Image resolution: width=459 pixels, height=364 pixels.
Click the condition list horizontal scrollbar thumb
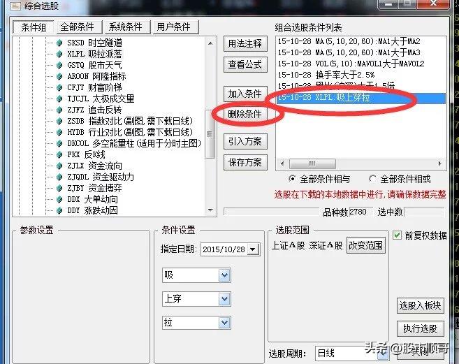point(312,163)
